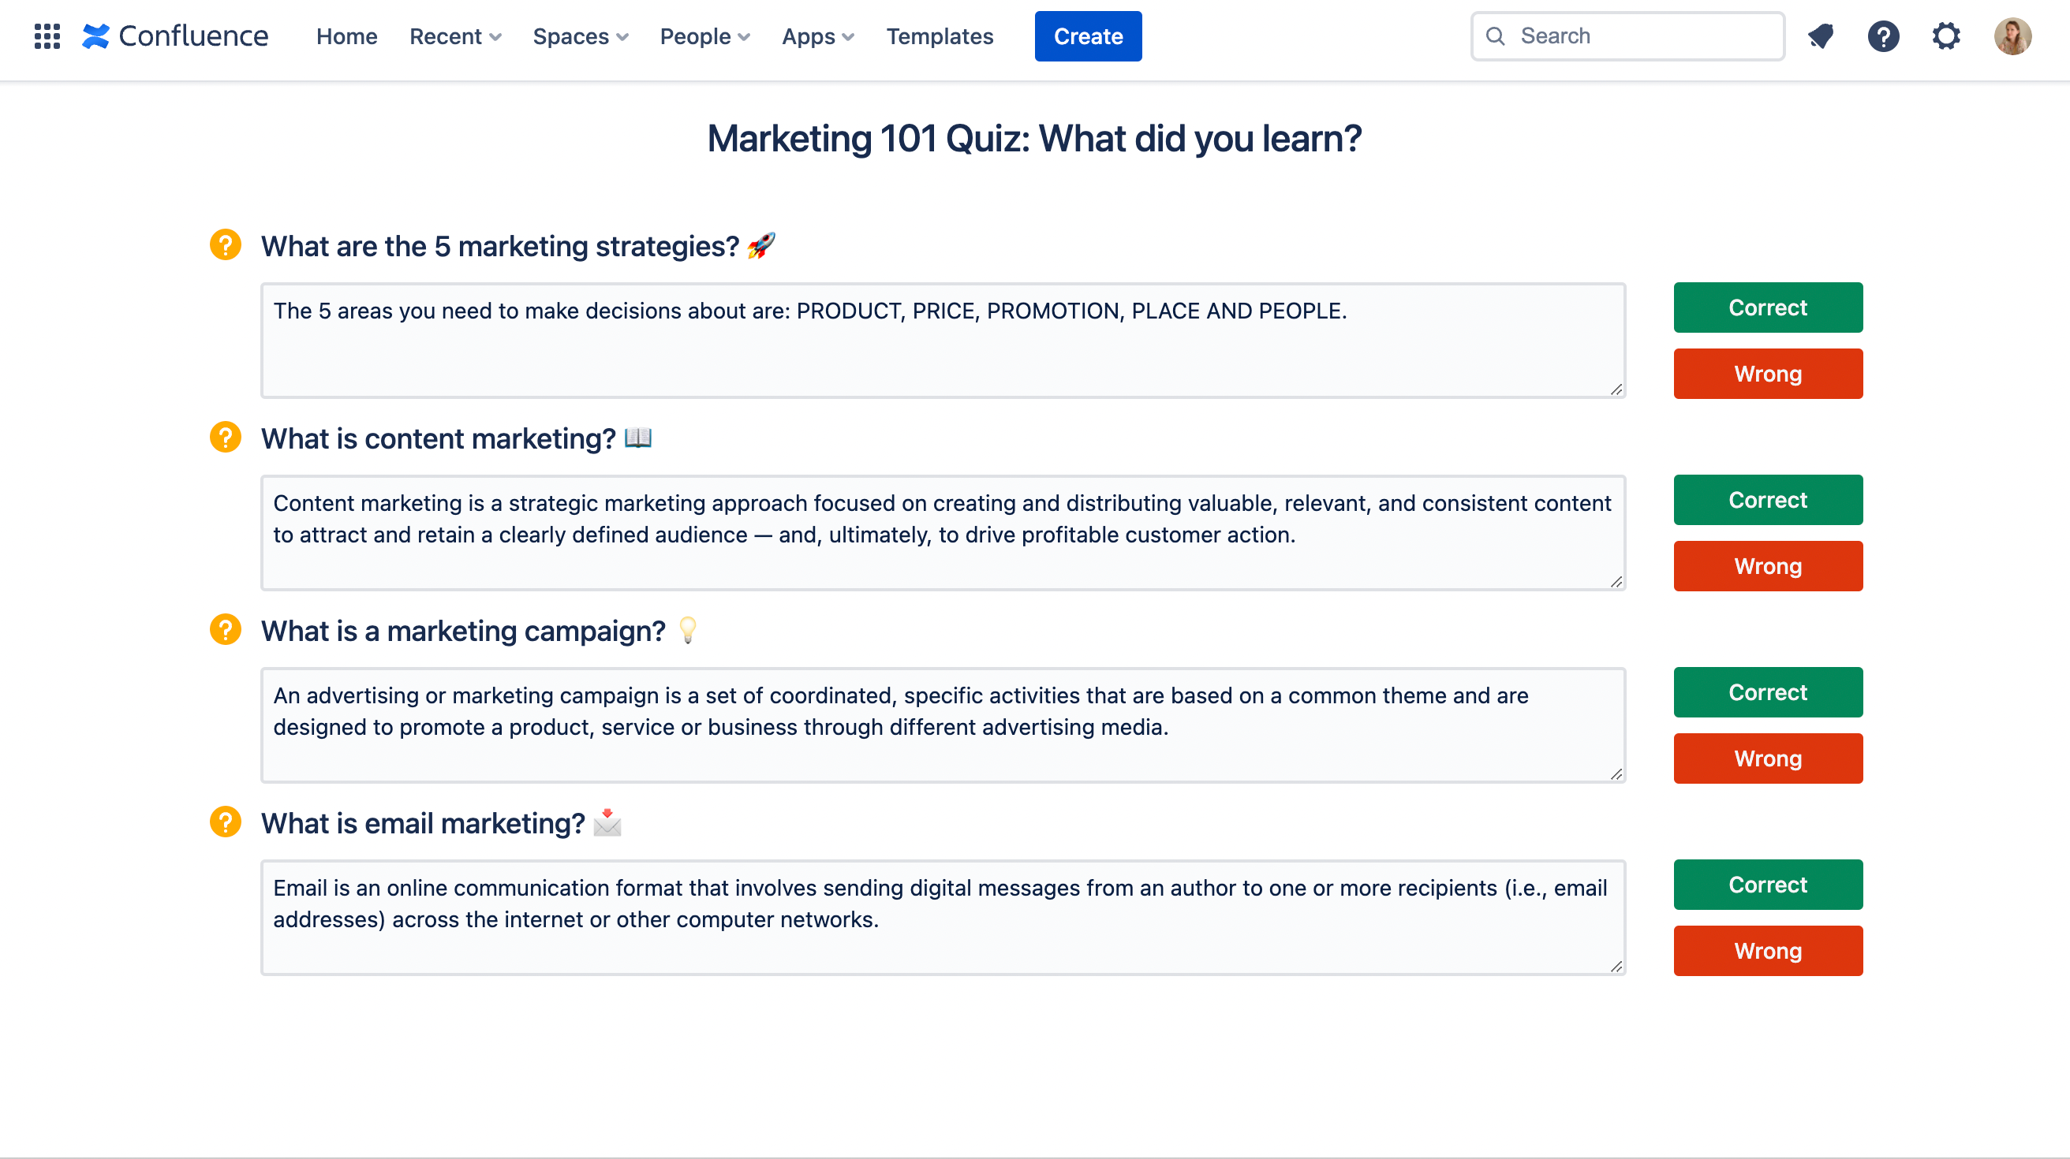Open the user profile avatar
Image resolution: width=2070 pixels, height=1159 pixels.
[2013, 36]
